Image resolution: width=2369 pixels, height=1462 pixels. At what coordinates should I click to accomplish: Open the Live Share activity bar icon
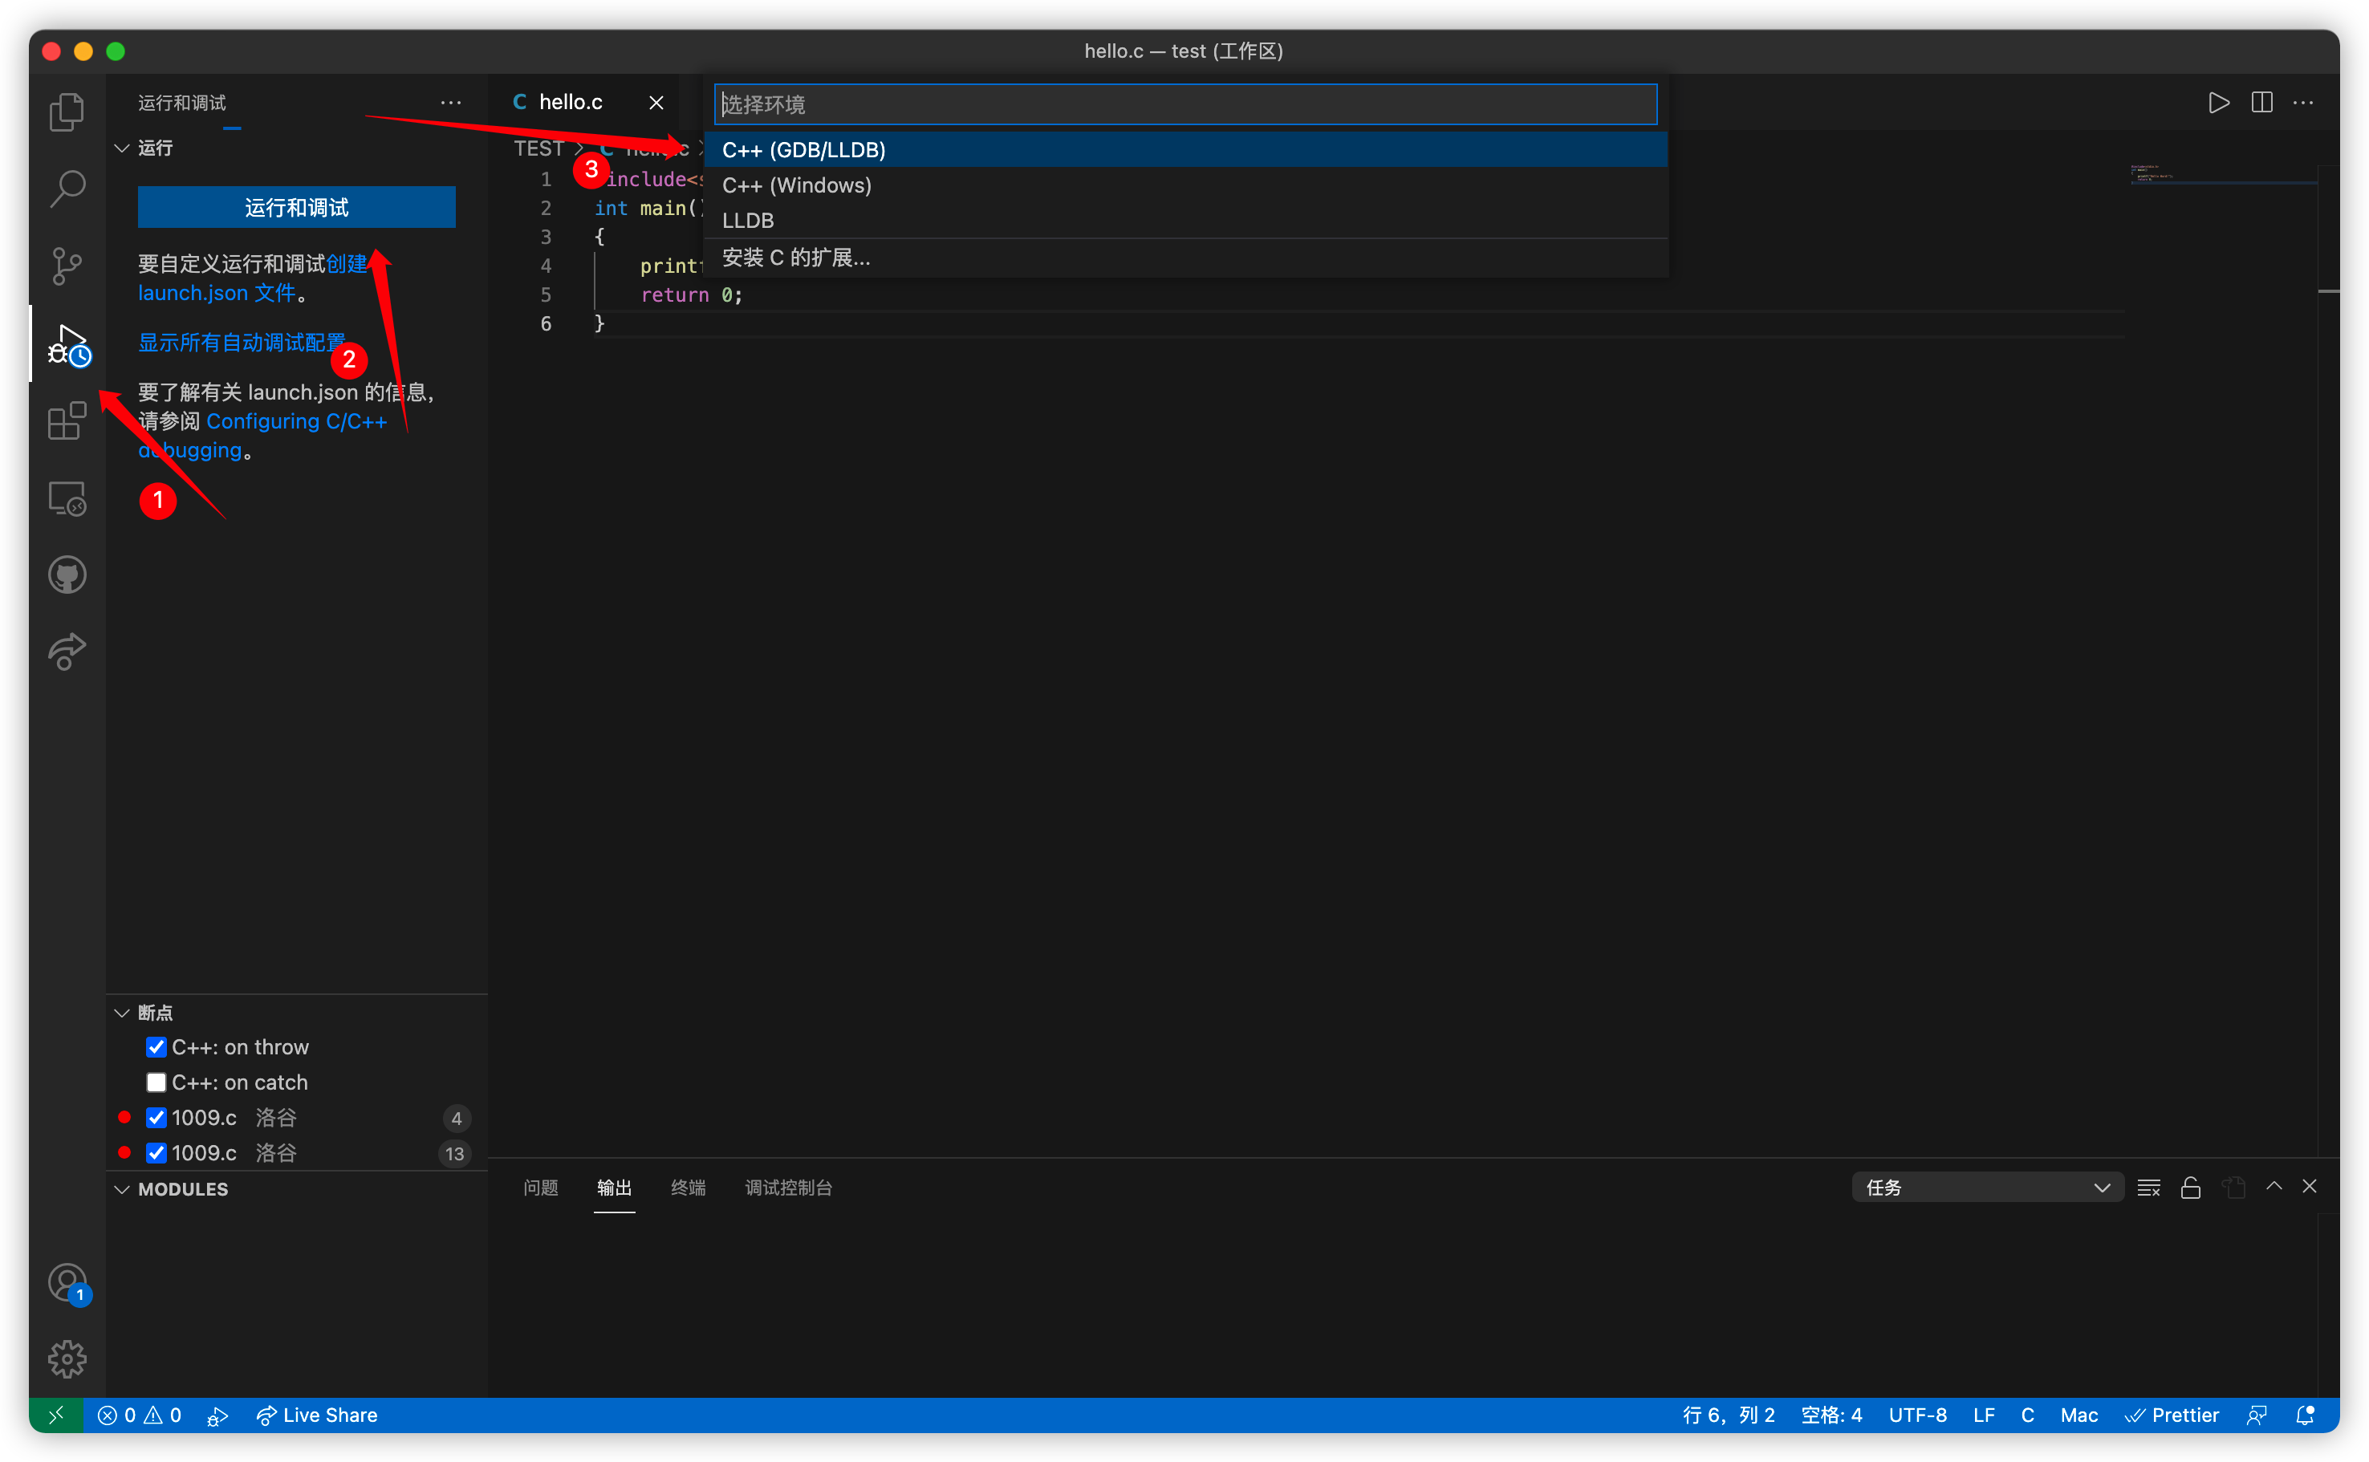(67, 652)
